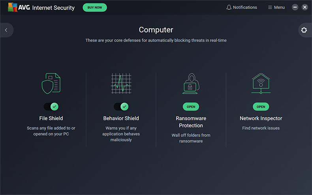Click the Ransomware Protection hacker laptop icon
This screenshot has height=195, width=312.
pyautogui.click(x=191, y=83)
